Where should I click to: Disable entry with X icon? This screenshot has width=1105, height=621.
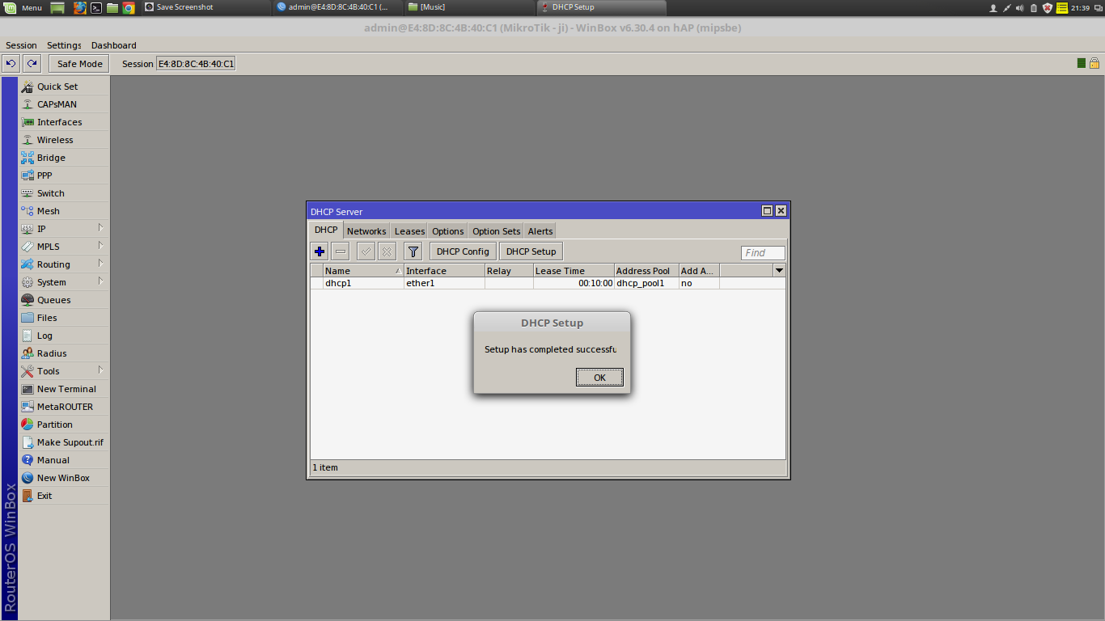coord(387,251)
